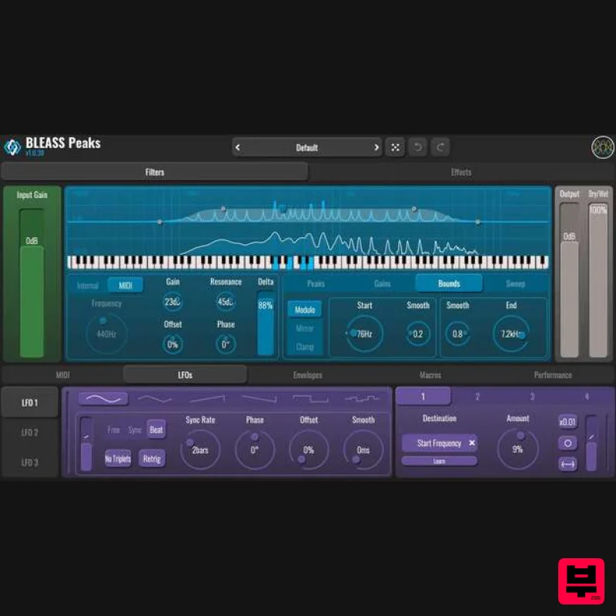The width and height of the screenshot is (616, 616).
Task: Select the random stepped LFO waveform
Action: pos(362,399)
